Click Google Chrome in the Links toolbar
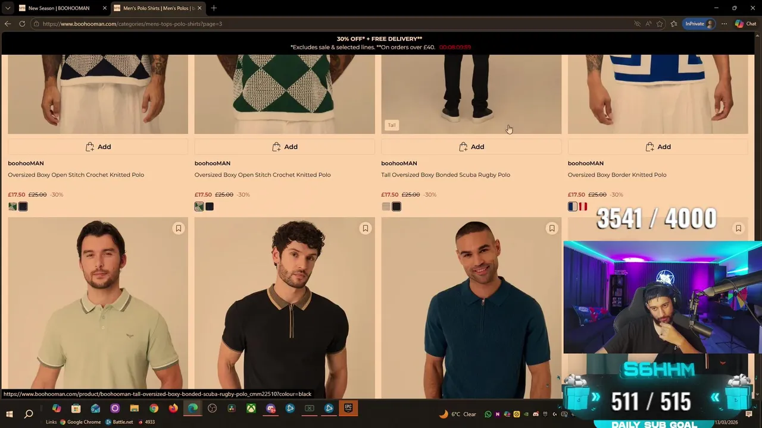Image resolution: width=762 pixels, height=428 pixels. 80,422
